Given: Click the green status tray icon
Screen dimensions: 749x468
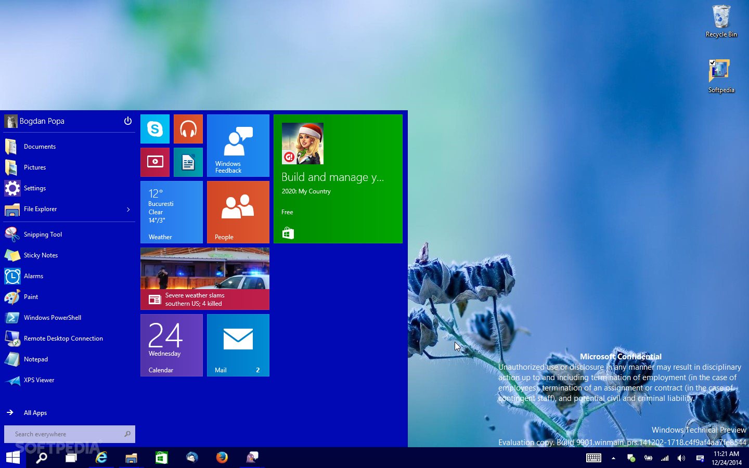Looking at the screenshot, I should (x=631, y=458).
